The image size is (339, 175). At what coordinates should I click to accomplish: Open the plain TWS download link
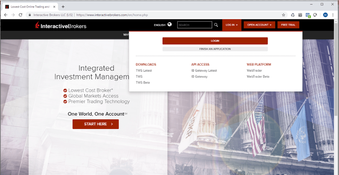[x=139, y=77]
